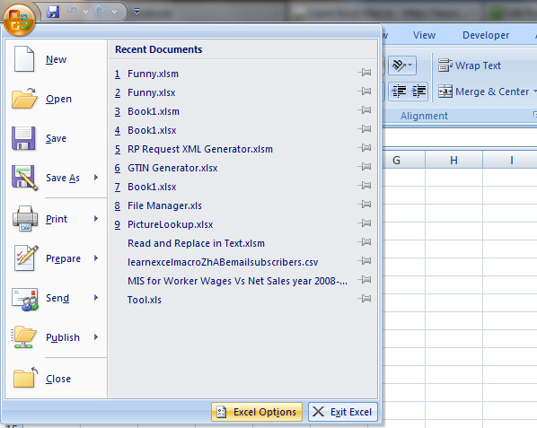Click the Close folder icon
The width and height of the screenshot is (537, 428).
click(x=25, y=378)
